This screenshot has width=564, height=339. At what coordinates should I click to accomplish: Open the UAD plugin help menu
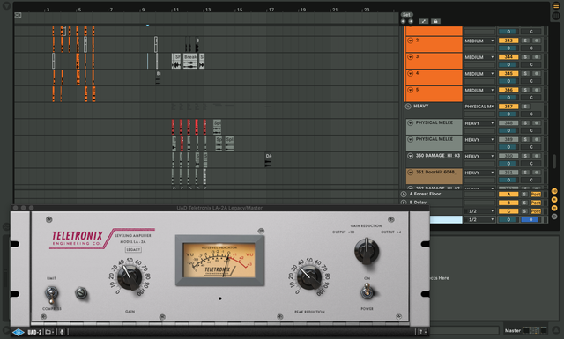(421, 332)
